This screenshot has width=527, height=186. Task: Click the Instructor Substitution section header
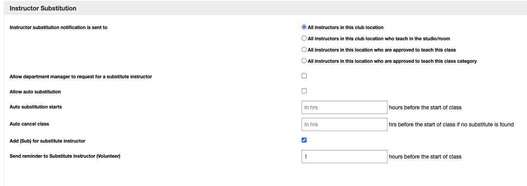pyautogui.click(x=43, y=8)
